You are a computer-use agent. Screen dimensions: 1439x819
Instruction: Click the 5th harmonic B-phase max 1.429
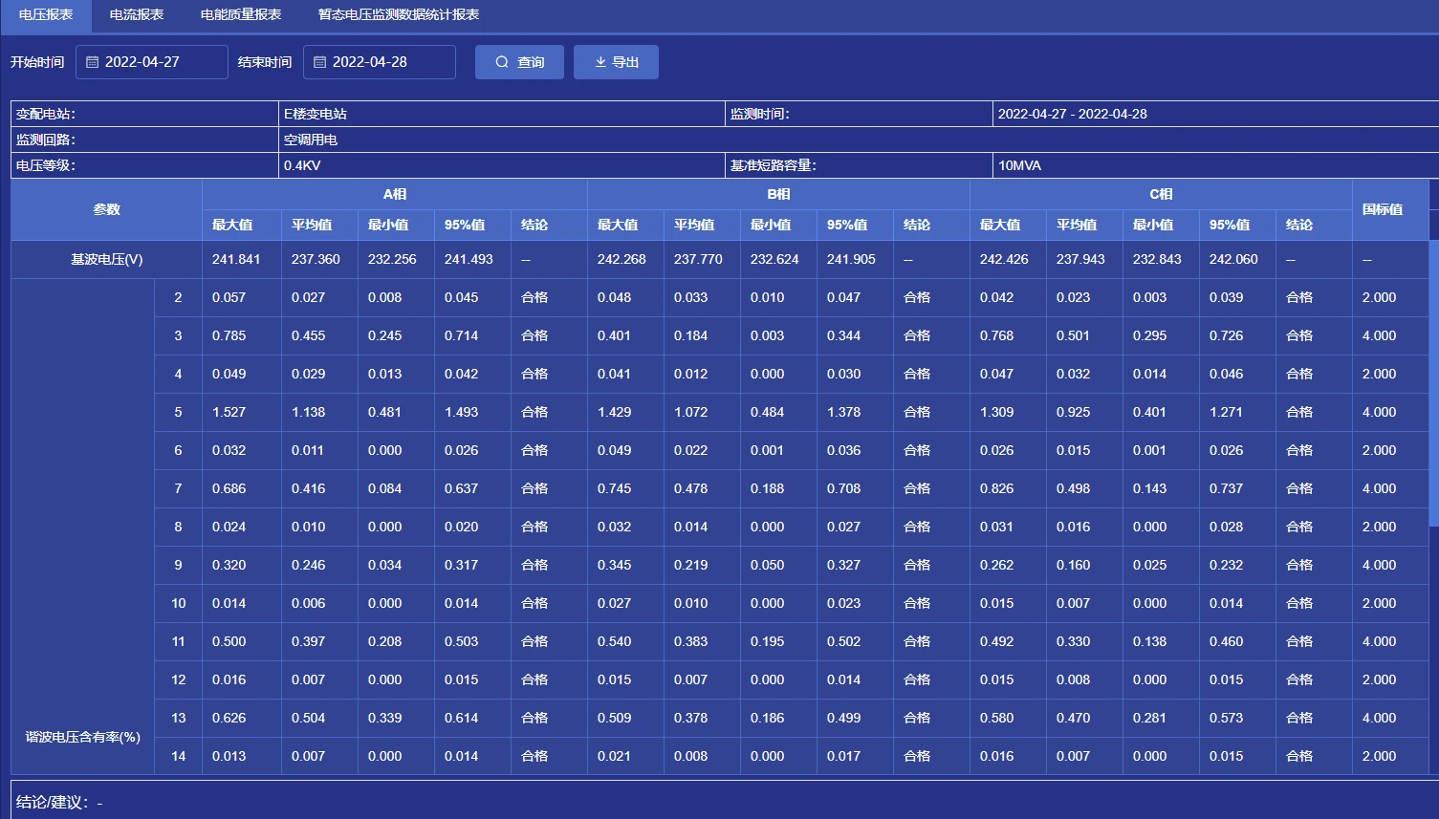pyautogui.click(x=615, y=412)
